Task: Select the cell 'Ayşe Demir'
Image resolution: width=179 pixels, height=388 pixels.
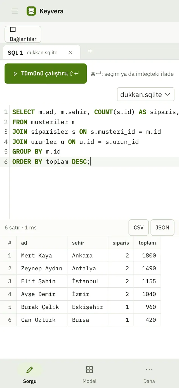Action: click(x=42, y=294)
